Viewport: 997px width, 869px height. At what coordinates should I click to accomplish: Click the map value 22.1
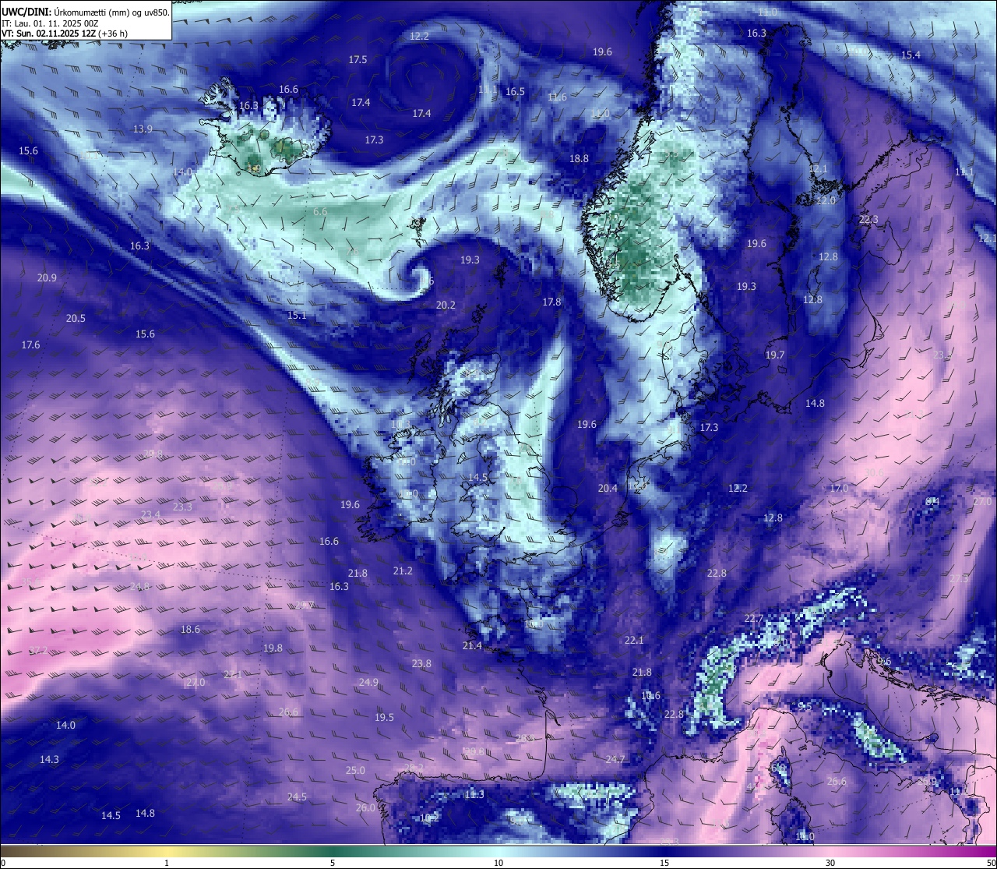(634, 641)
